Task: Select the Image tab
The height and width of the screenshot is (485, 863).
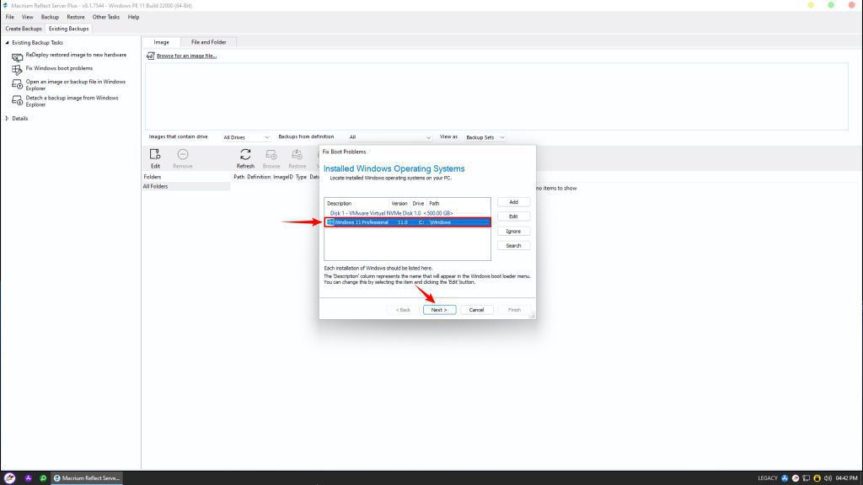Action: tap(161, 42)
